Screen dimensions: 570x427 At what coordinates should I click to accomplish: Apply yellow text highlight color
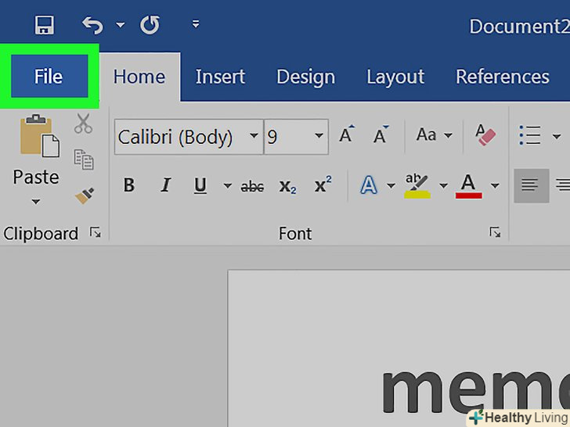coord(417,186)
